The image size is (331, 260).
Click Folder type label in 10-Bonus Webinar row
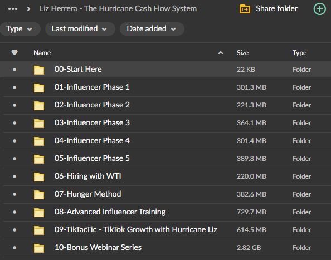[x=302, y=248]
